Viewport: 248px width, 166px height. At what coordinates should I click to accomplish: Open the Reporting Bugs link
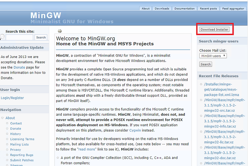point(22,155)
